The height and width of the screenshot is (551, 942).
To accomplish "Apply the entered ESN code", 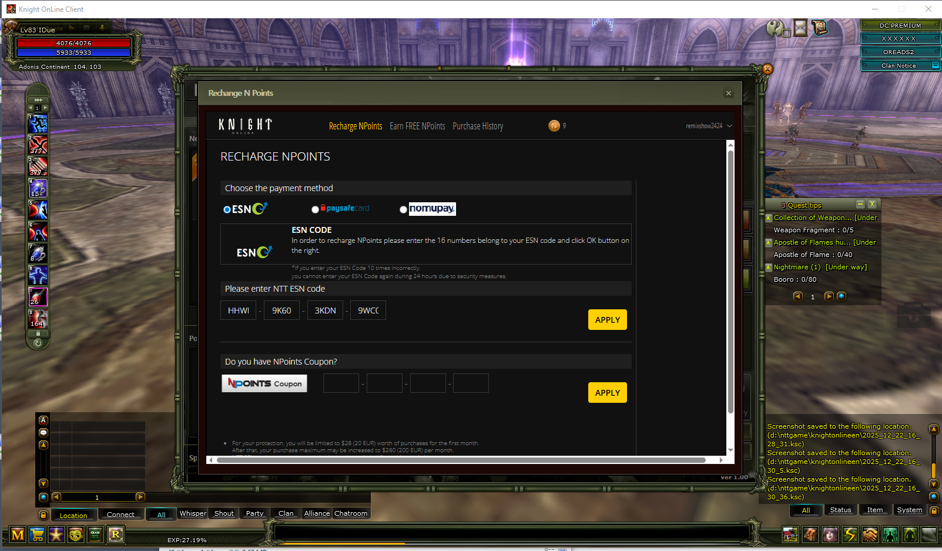I will (x=608, y=320).
